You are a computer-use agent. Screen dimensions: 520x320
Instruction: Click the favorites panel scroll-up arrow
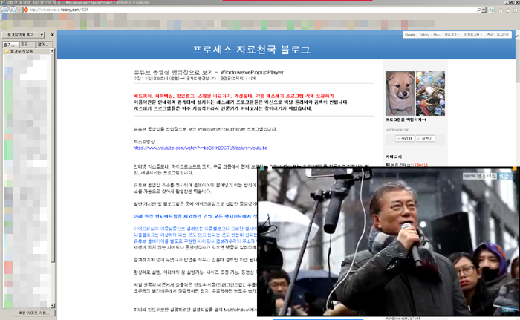tap(53, 50)
